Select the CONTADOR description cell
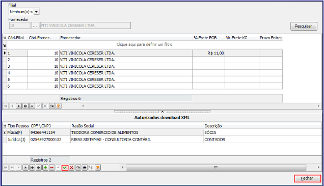Image resolution: width=324 pixels, height=186 pixels. point(262,140)
